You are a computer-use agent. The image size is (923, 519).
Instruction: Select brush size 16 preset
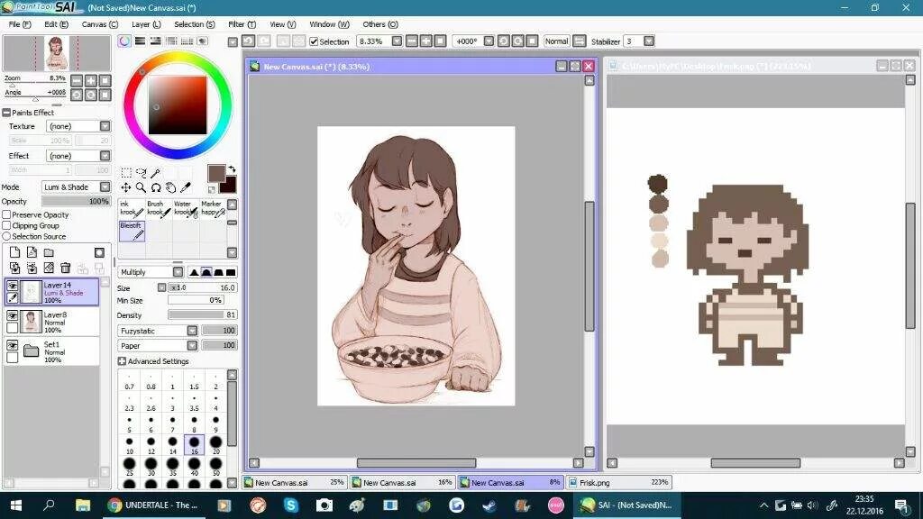point(195,445)
